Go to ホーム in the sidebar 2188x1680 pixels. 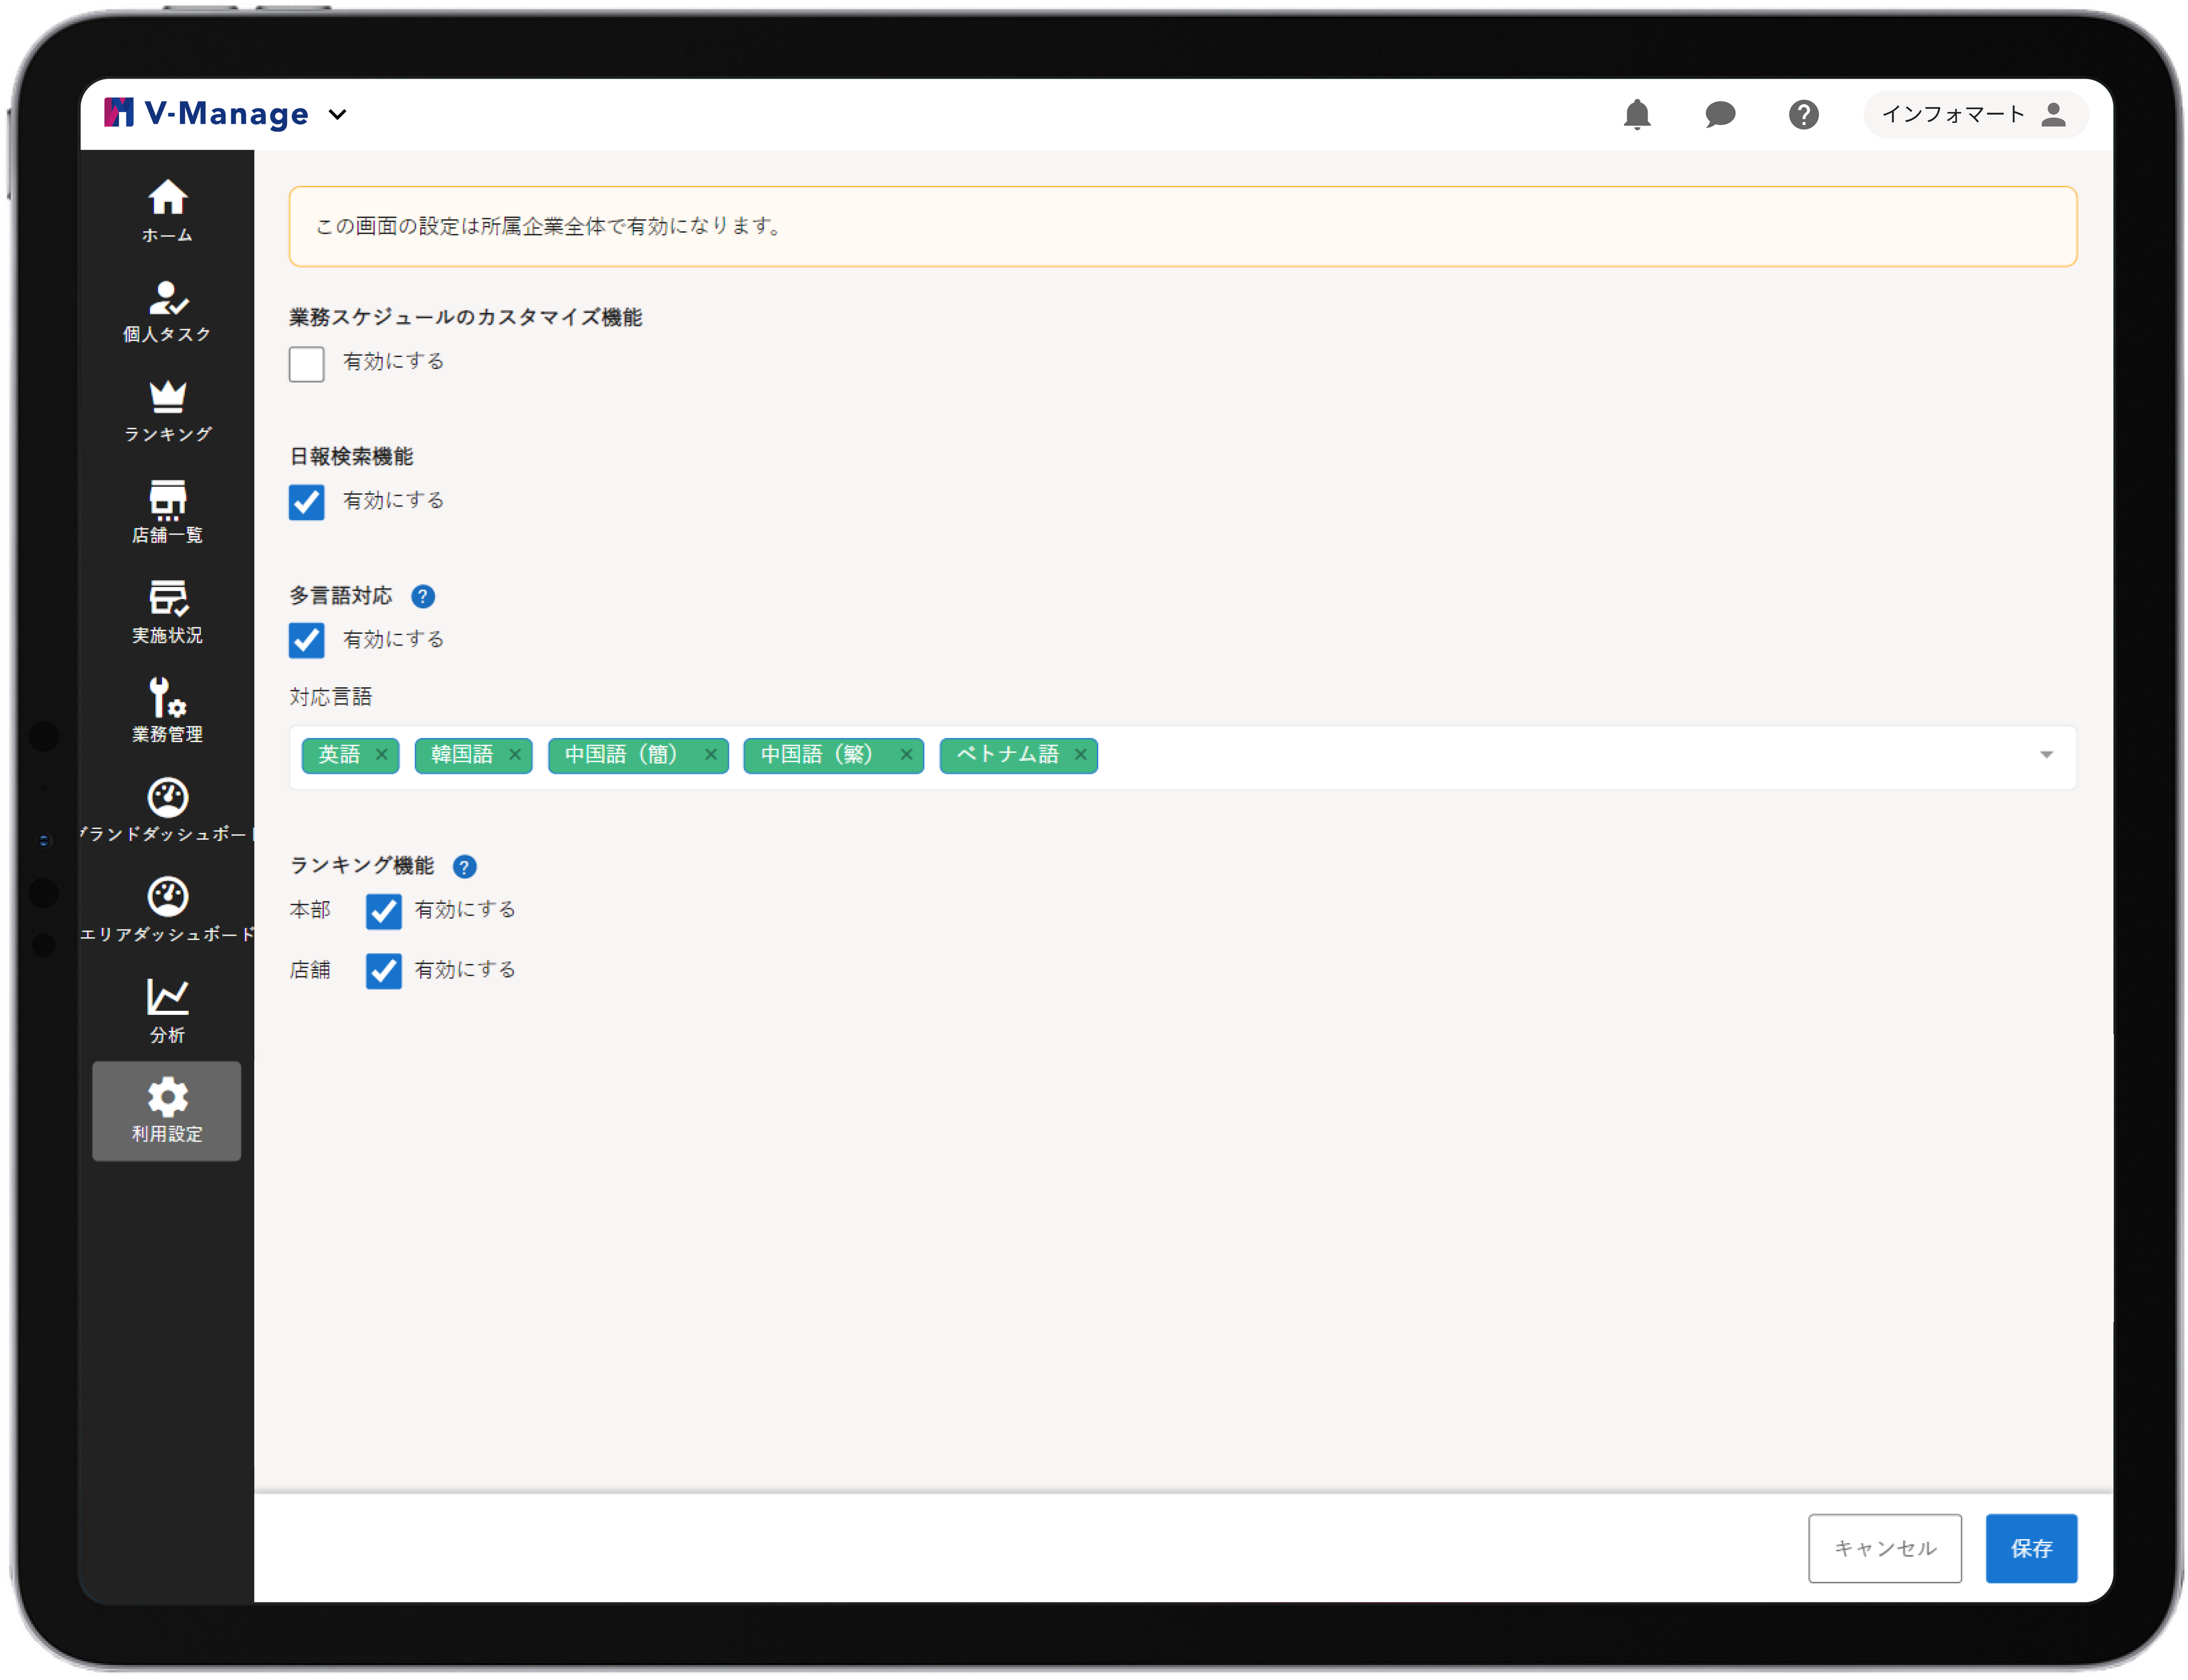[x=167, y=210]
